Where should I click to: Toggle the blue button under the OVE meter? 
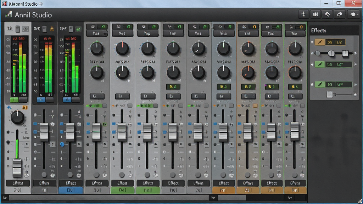[41, 100]
